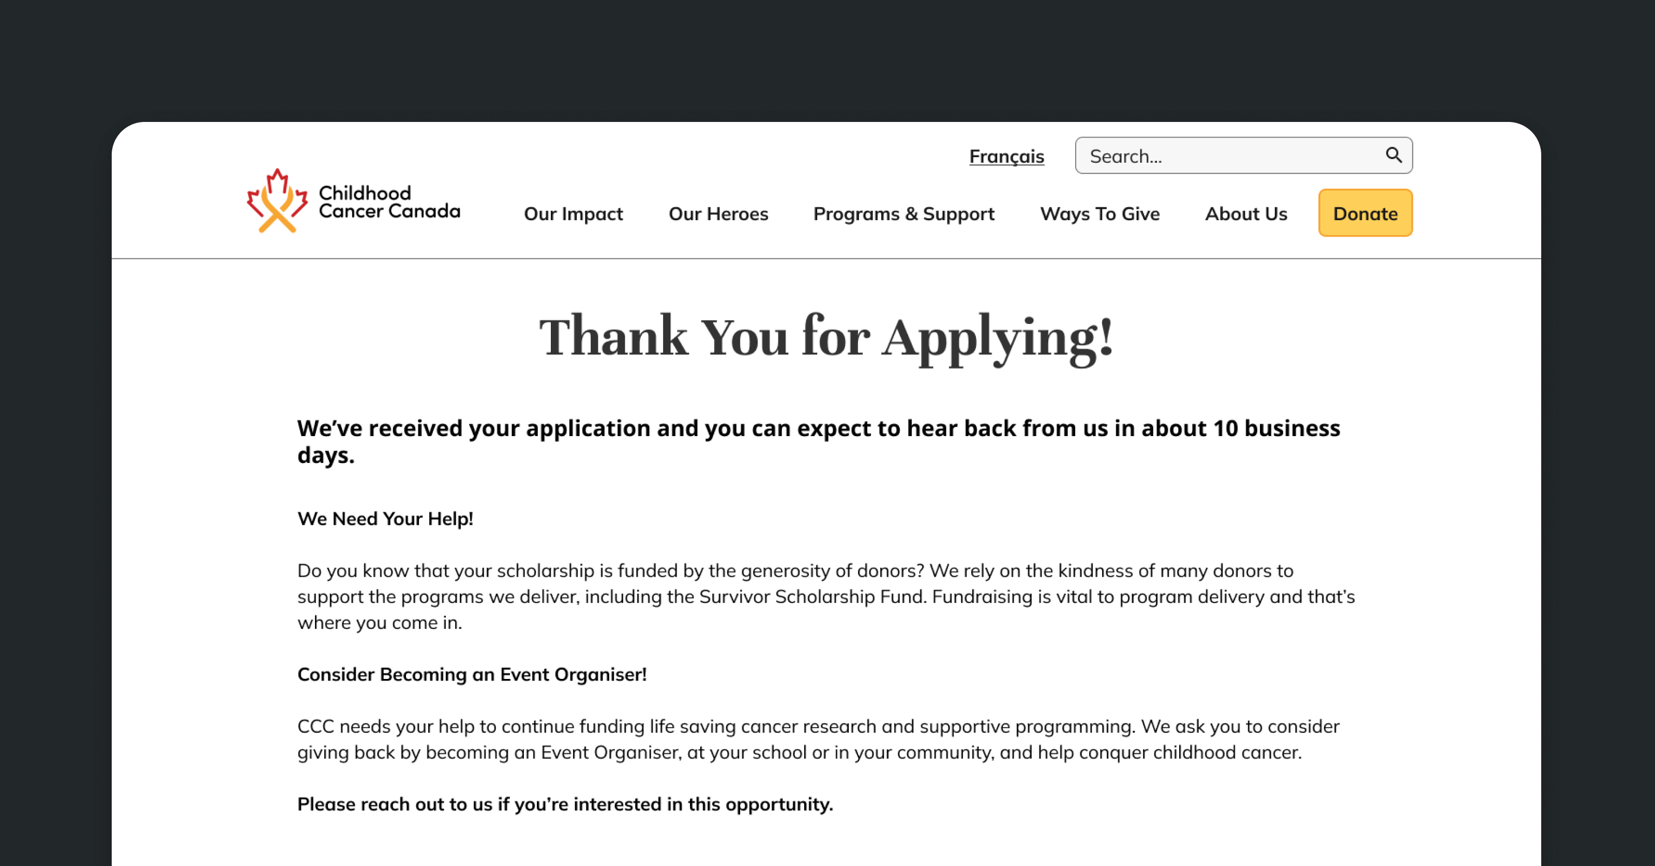Screen dimensions: 1655x866
Task: Click Consider Becoming an Event Organiser! subheading
Action: point(472,675)
